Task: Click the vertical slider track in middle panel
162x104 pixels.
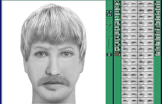Action: point(109,43)
